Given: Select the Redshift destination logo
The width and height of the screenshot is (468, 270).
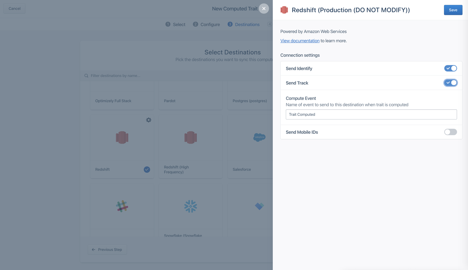Looking at the screenshot, I should pyautogui.click(x=122, y=137).
